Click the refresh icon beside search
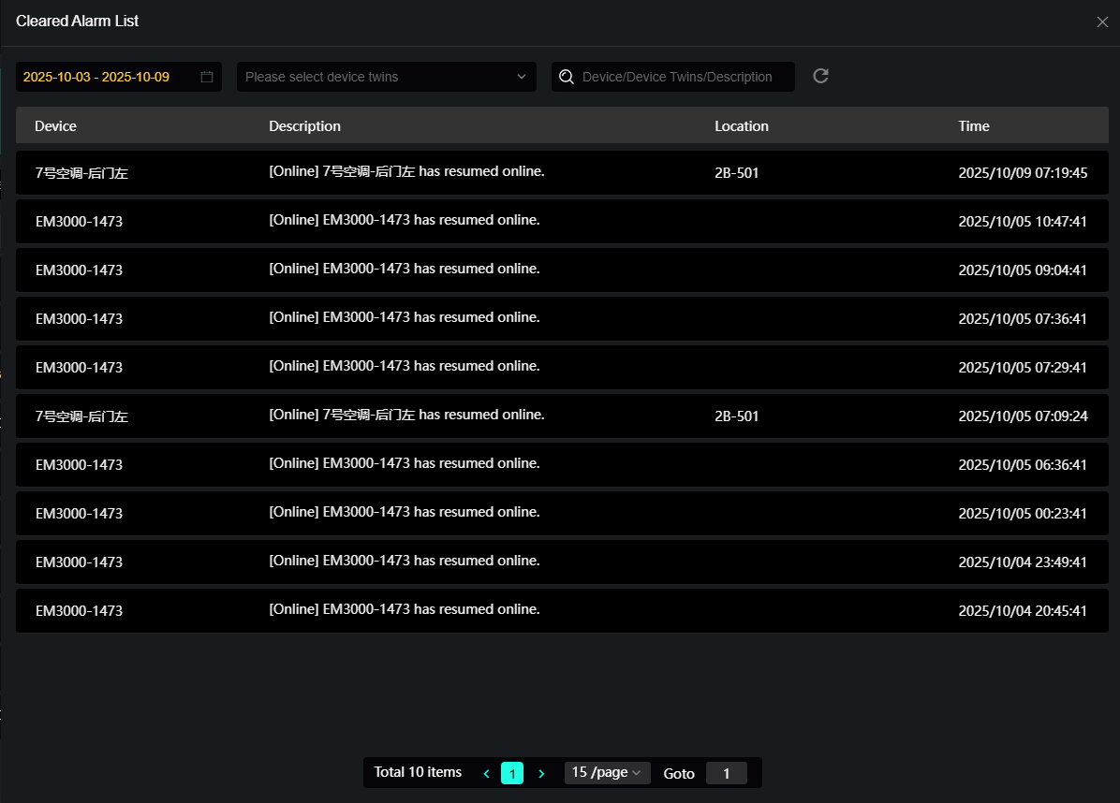 (820, 77)
